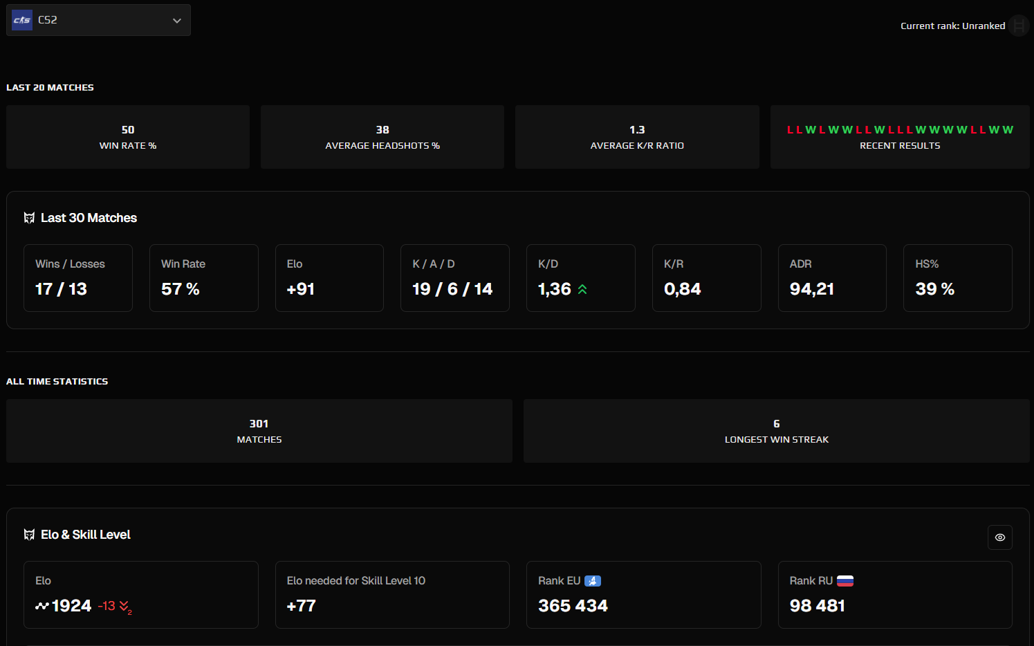Click the green up chevrons beside K/D 1,36
The width and height of the screenshot is (1034, 646).
point(580,289)
